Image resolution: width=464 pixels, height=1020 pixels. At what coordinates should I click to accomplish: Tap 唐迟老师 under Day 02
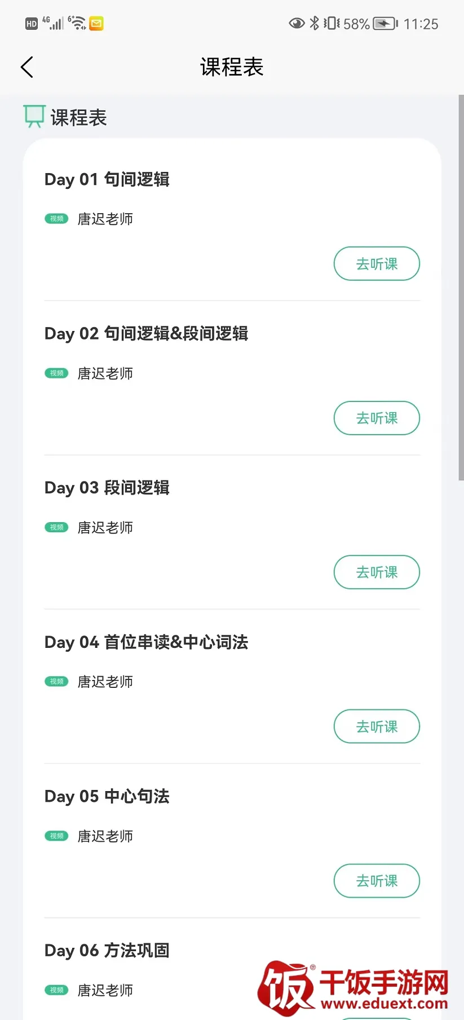click(105, 373)
